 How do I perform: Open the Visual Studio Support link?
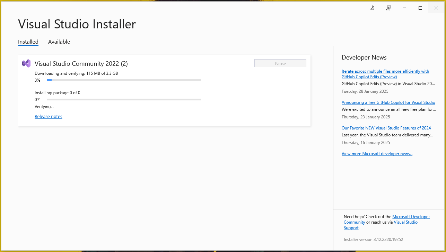coord(405,222)
